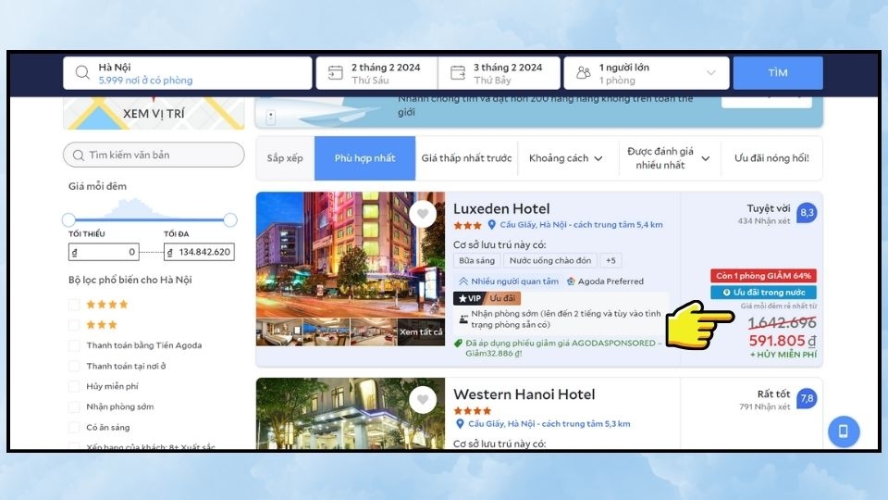Open the Western Hanoi Hotel title link

click(x=524, y=394)
